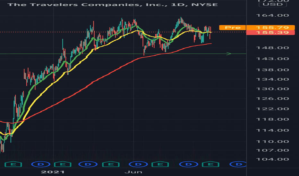The width and height of the screenshot is (299, 176).
Task: Click the 104.00 price axis label
Action: point(272,159)
